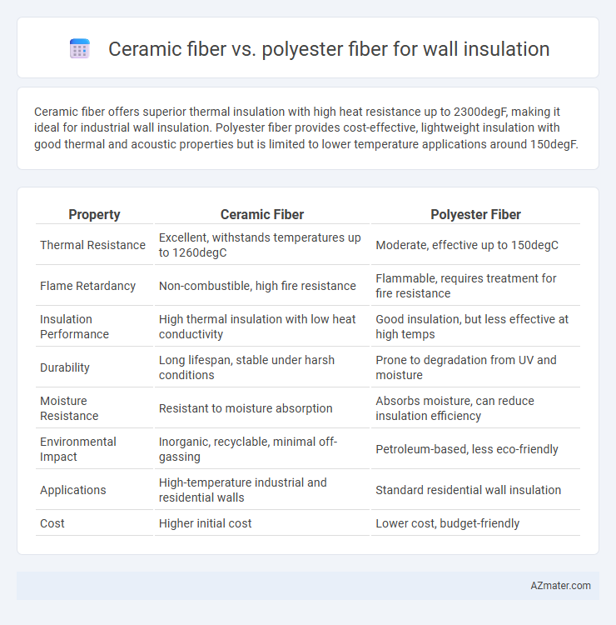The height and width of the screenshot is (625, 616).
Task: Click the summary paragraph starting 'Ceramic fiber offers superior'
Action: click(x=306, y=127)
